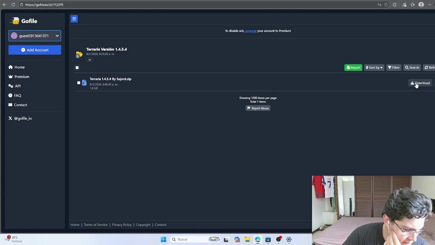Open the media control icon in browser toolbar
This screenshot has height=245, width=435.
pos(404,5)
